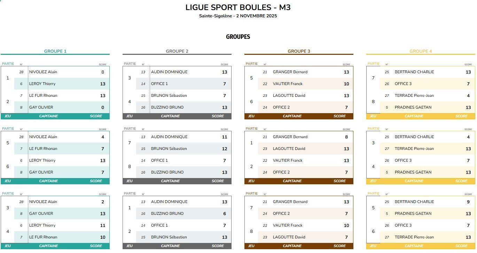Click GRANGER Bernard's score of 8
Viewport: 477px width, 253px height.
coord(346,137)
